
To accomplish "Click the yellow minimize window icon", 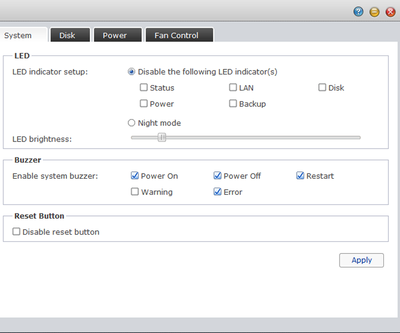I will 374,12.
